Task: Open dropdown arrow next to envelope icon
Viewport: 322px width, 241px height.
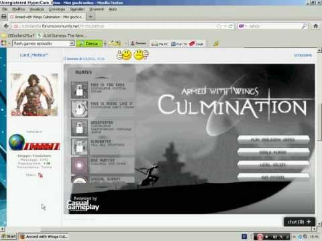Action: click(x=125, y=44)
